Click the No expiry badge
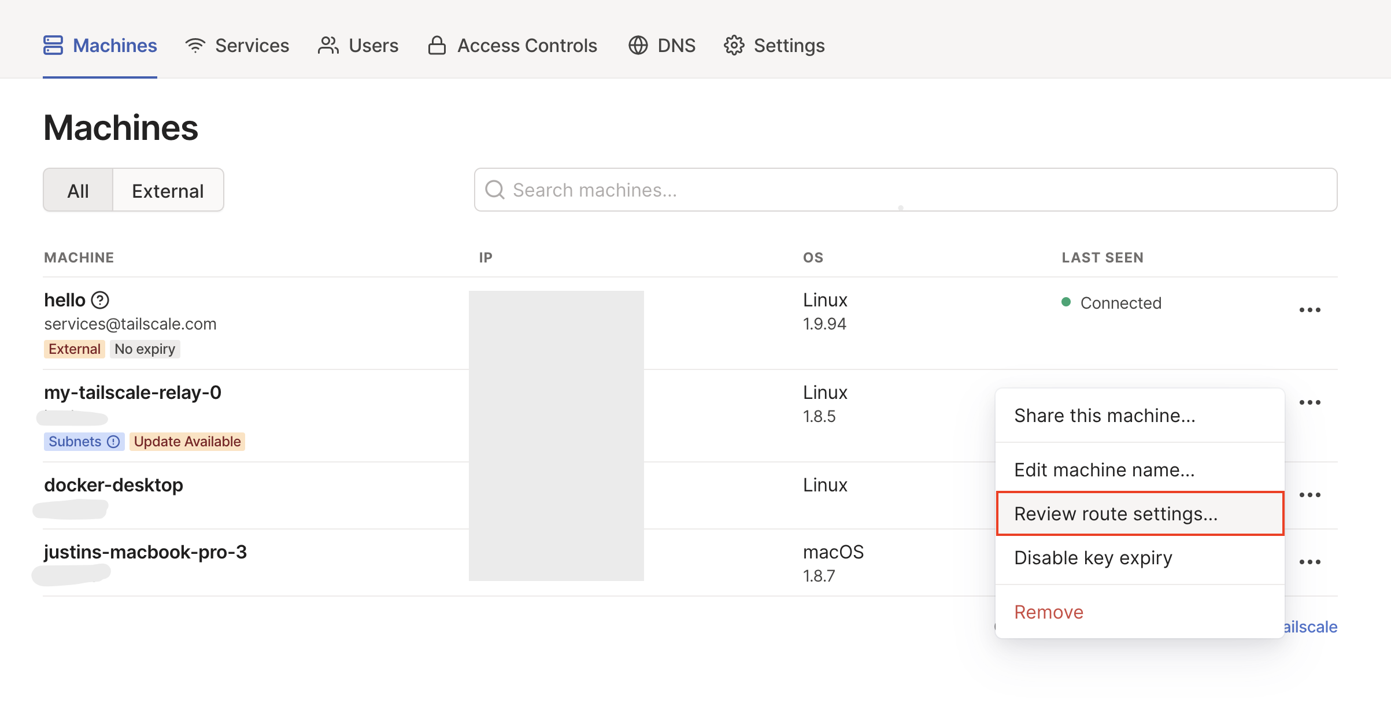Viewport: 1391px width, 703px height. pos(145,349)
